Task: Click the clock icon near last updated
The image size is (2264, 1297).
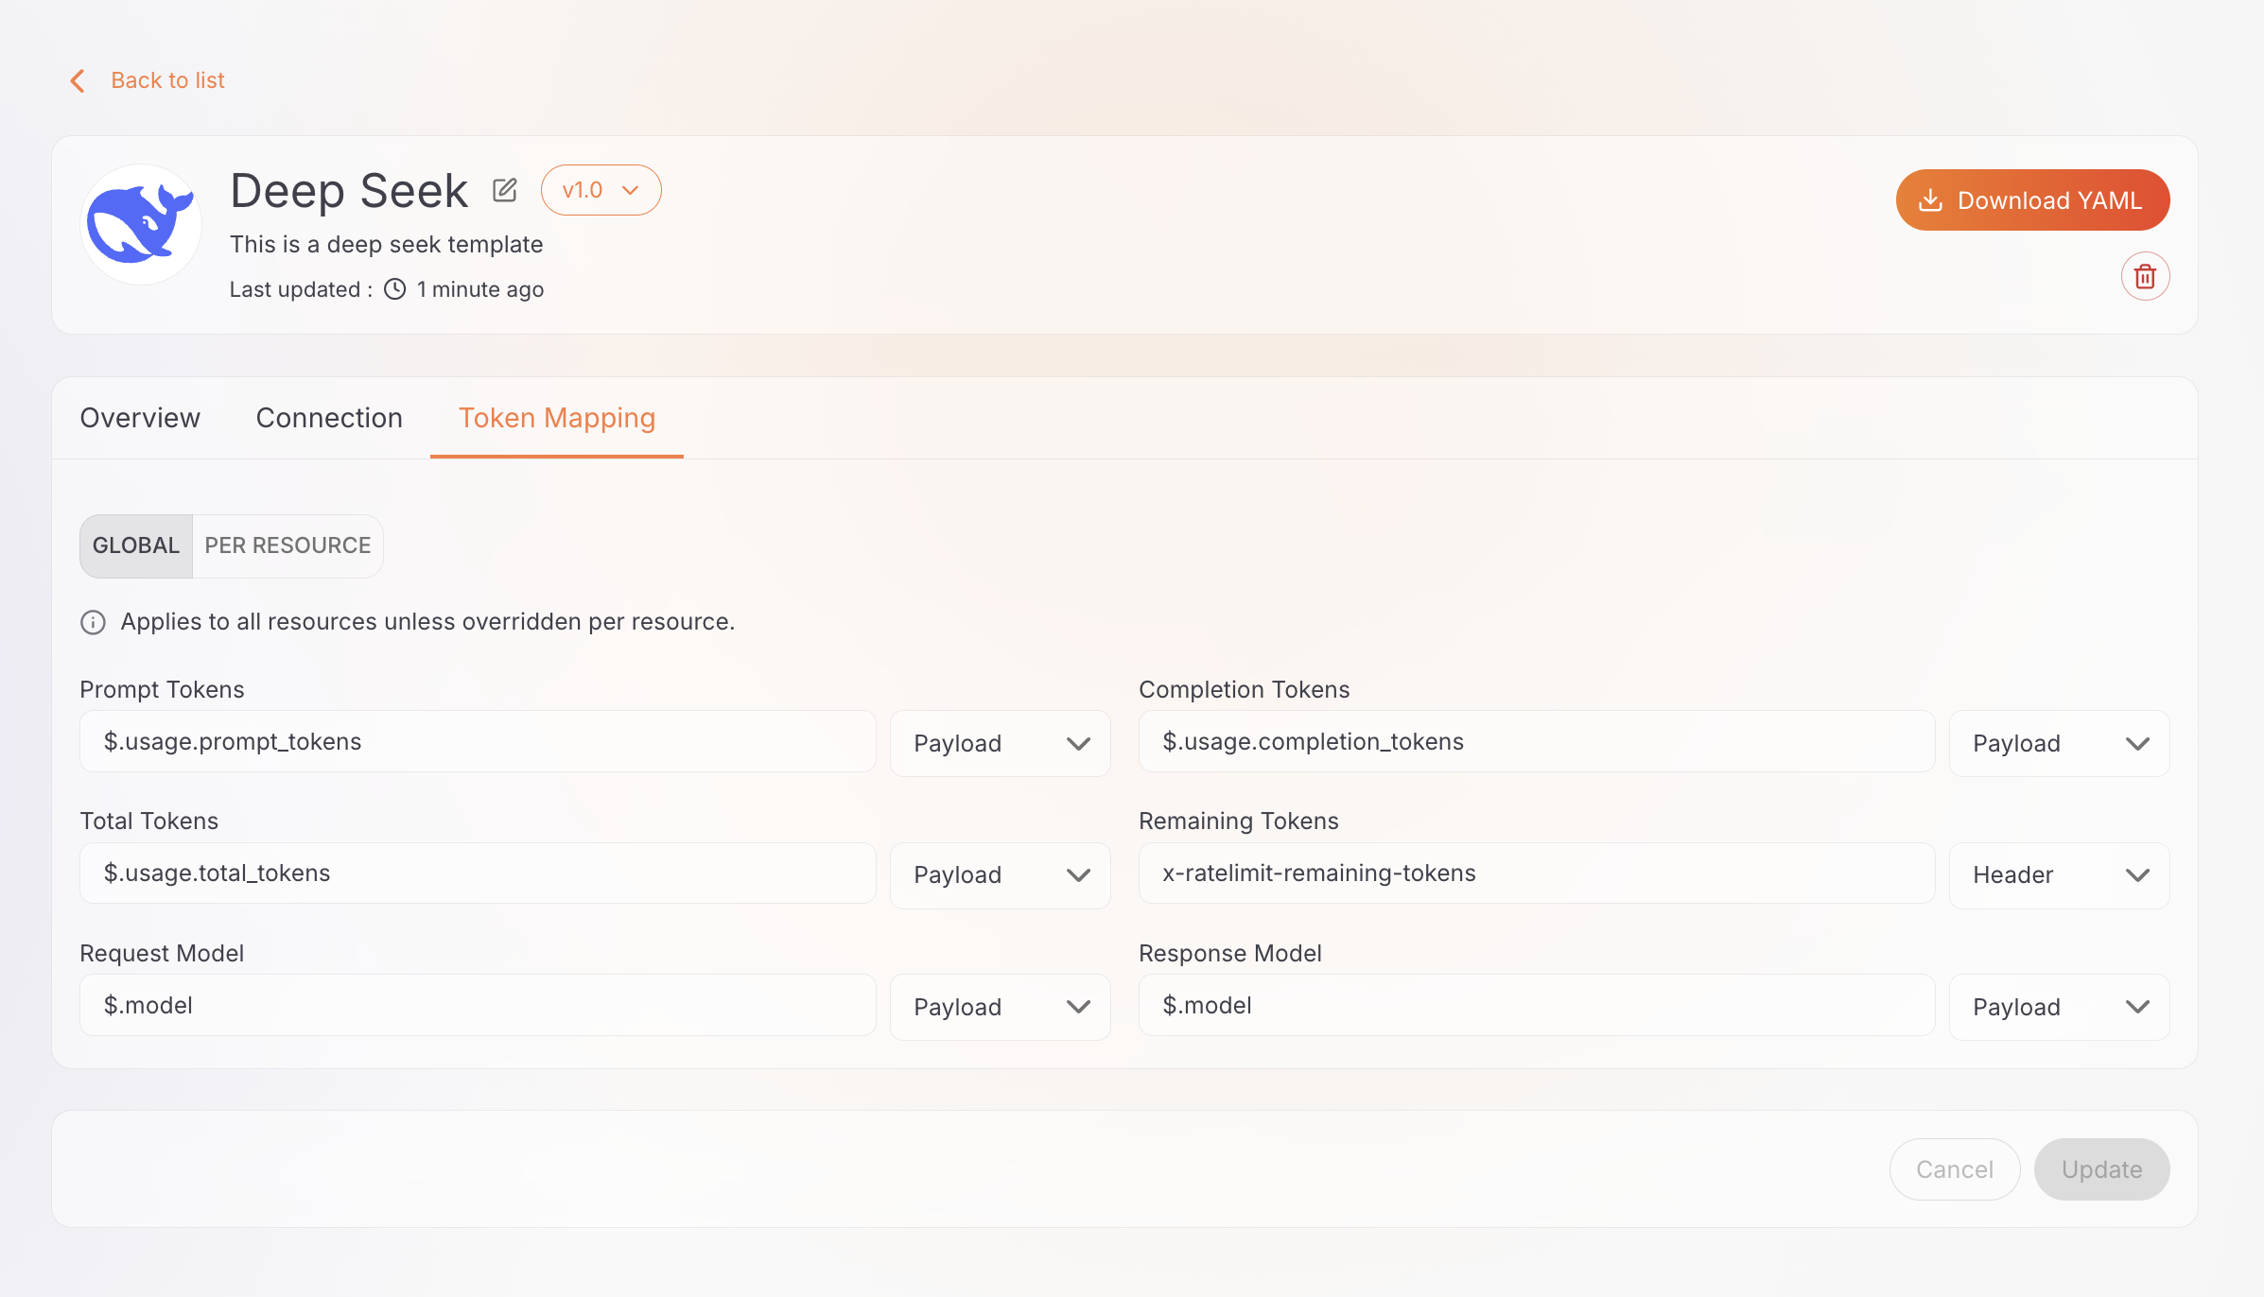Action: tap(395, 289)
